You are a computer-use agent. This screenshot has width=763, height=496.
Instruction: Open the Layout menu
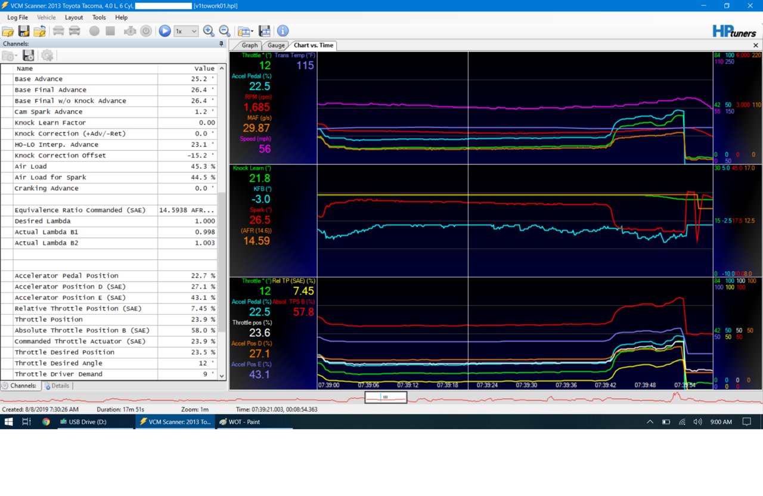pos(74,18)
